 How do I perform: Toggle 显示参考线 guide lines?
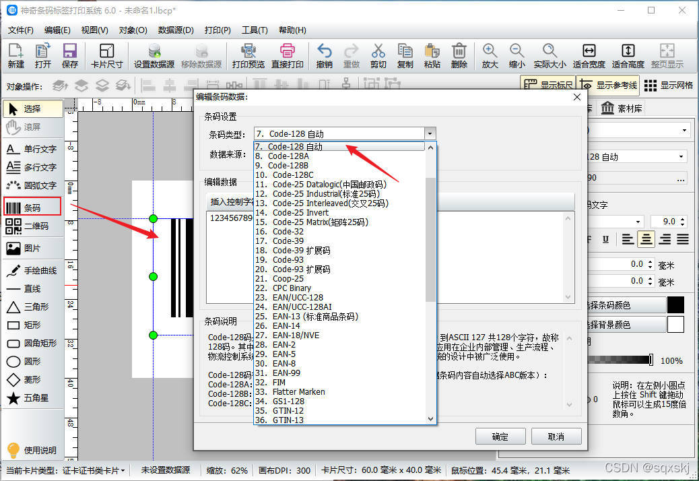click(x=607, y=85)
